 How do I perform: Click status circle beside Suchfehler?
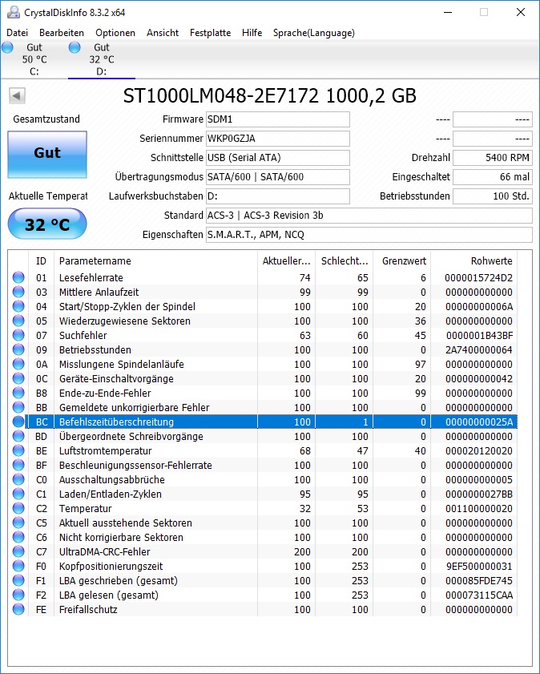point(18,335)
